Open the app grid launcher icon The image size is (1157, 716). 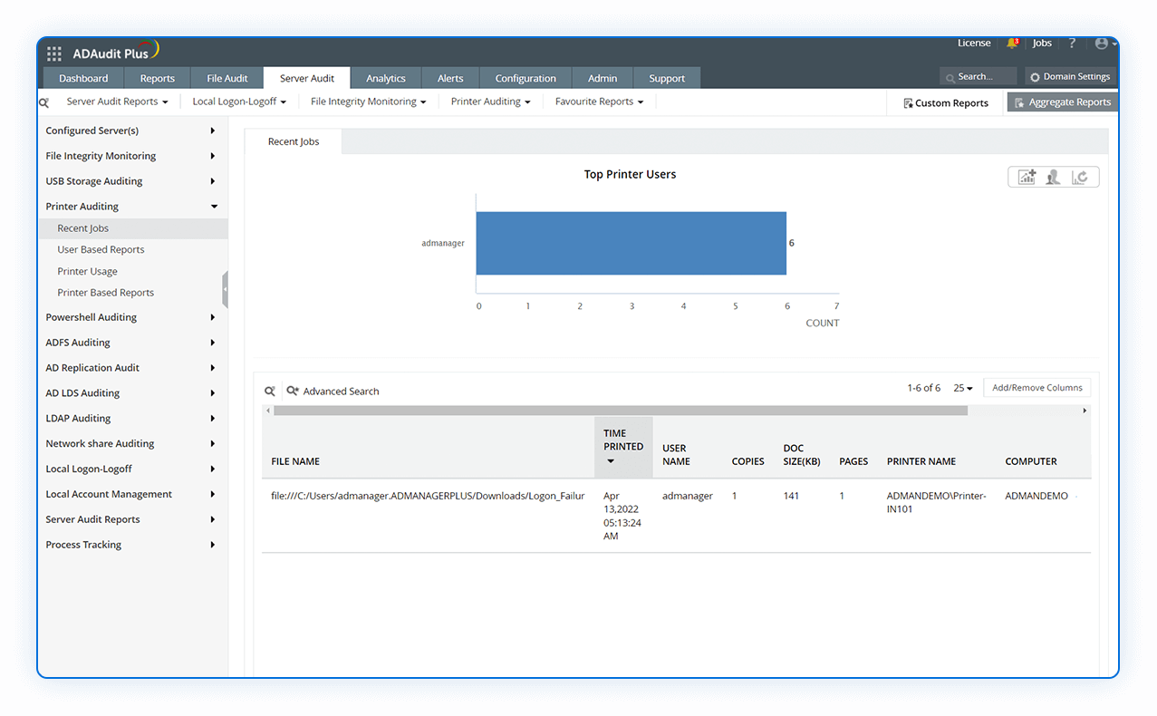[x=54, y=53]
